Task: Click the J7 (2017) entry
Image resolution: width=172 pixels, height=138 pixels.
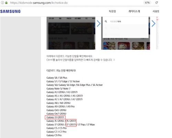Action: [x=71, y=125]
